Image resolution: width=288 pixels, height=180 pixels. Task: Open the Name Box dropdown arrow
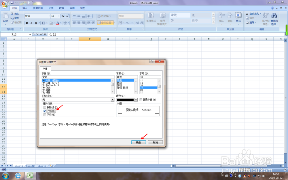[x=30, y=35]
